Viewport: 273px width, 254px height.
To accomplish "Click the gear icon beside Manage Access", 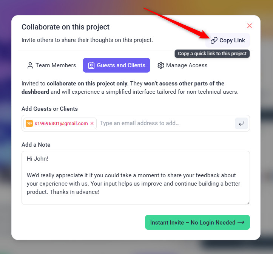I will pos(160,65).
